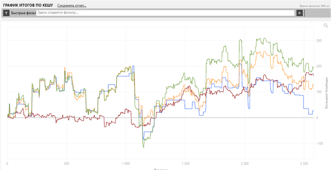
Task: Click the 500 label on the horizontal axis
Action: 67,163
